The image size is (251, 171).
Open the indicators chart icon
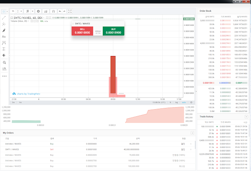pos(45,11)
